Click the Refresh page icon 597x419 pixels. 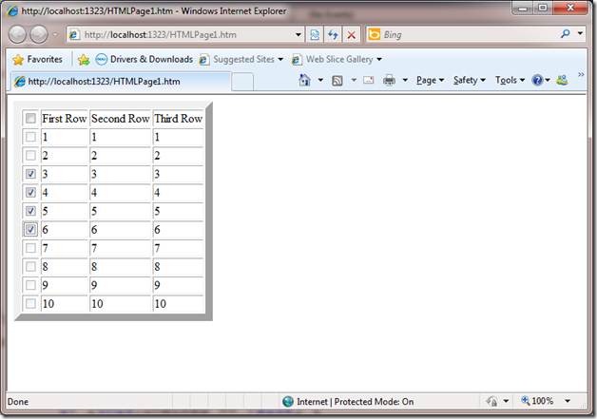click(333, 35)
